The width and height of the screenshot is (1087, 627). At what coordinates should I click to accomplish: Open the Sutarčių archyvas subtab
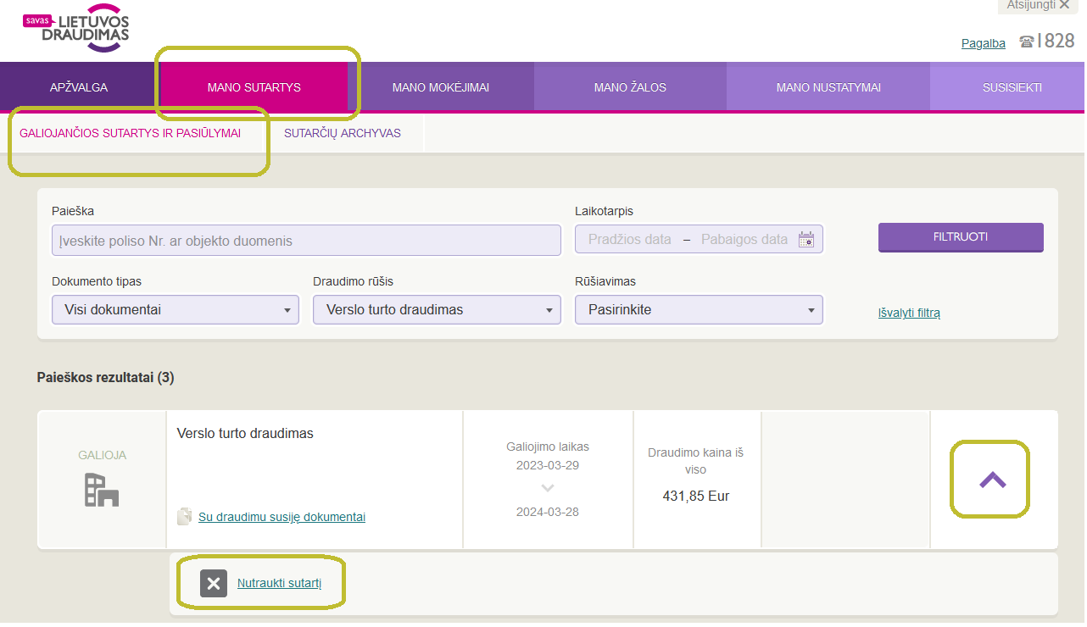tap(343, 133)
